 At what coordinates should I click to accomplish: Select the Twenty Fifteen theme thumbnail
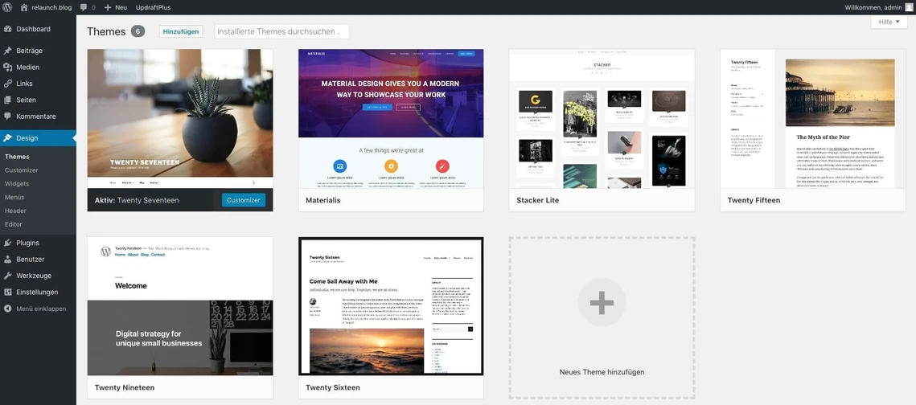coord(812,119)
